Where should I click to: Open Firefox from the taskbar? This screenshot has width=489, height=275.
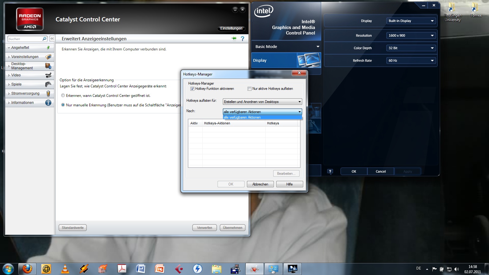[x=27, y=269]
